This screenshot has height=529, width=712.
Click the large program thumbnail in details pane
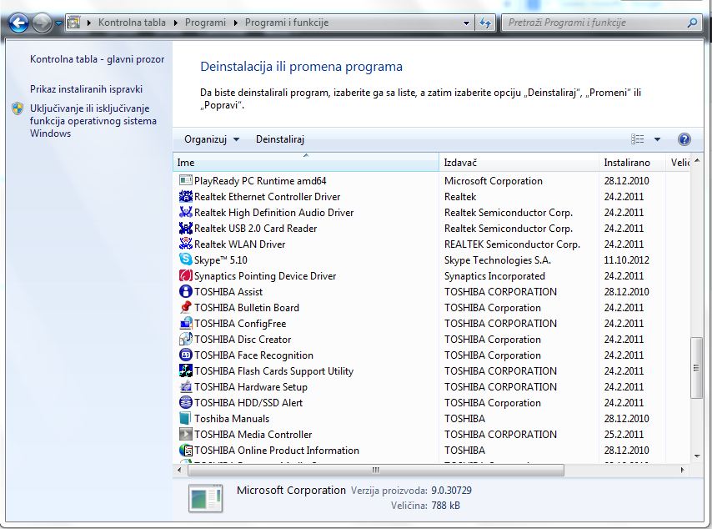coord(205,498)
